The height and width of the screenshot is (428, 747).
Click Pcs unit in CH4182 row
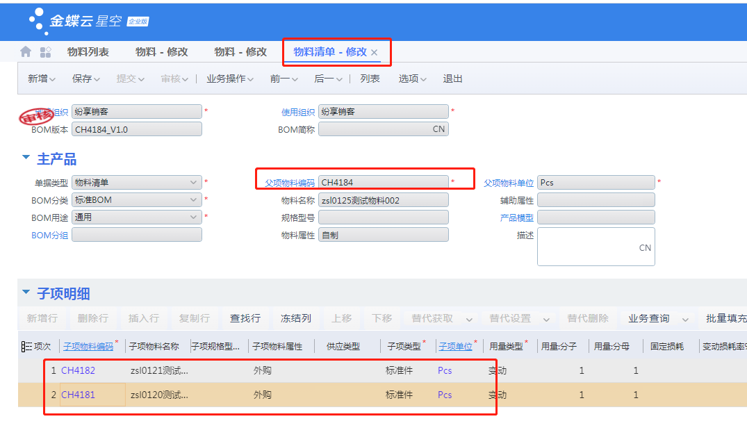(445, 370)
